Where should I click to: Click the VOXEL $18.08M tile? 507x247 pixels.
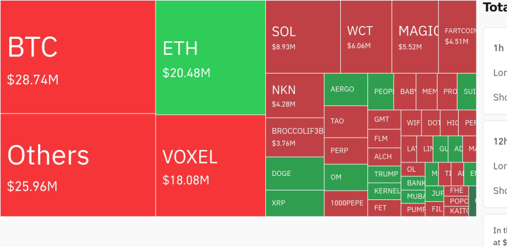tap(210, 165)
